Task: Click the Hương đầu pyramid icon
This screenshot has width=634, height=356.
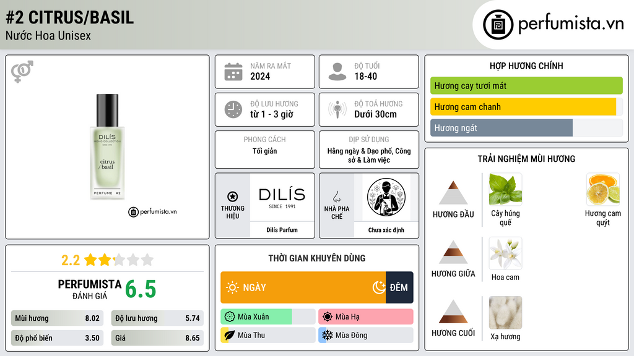Action: click(x=453, y=193)
